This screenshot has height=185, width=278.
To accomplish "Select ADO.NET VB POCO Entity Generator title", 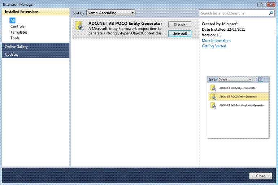I will point(125,23).
